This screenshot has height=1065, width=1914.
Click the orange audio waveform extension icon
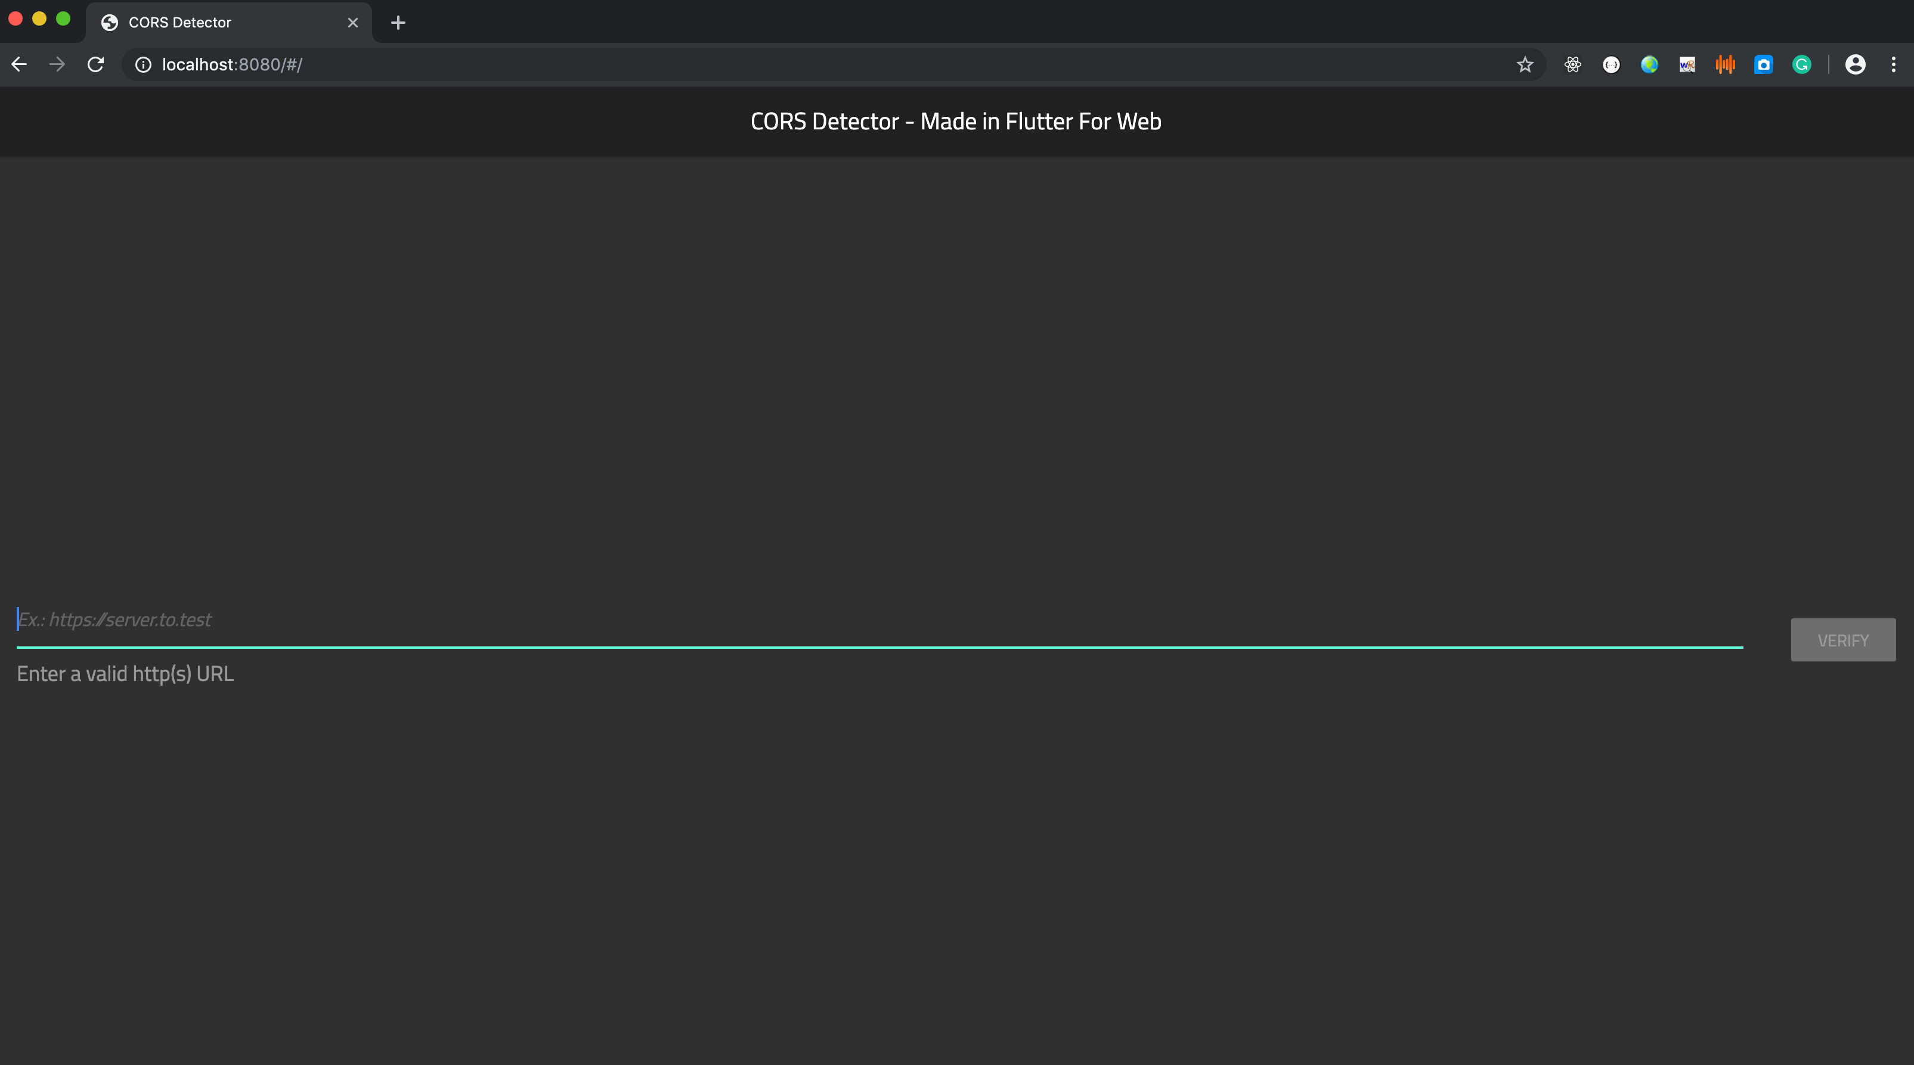click(1725, 64)
